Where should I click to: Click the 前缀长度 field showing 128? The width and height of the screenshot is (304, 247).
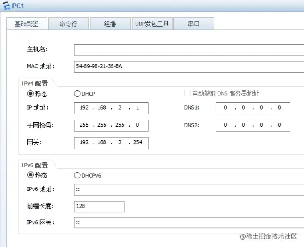coord(99,206)
